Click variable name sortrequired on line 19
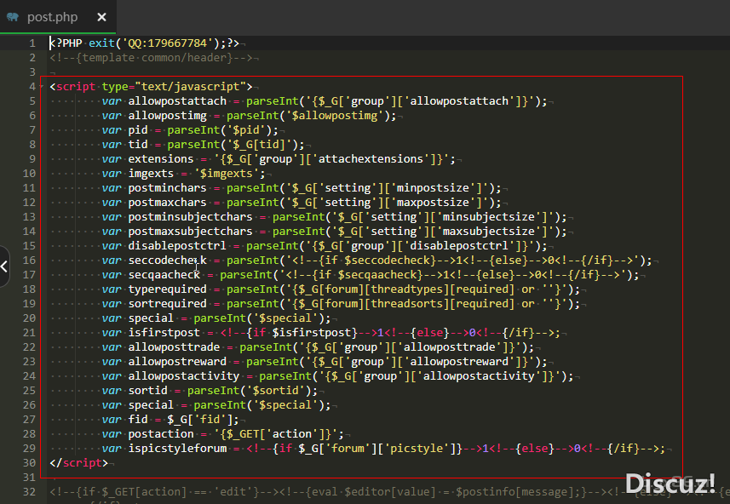Screen dimensions: 730x504 (168, 303)
